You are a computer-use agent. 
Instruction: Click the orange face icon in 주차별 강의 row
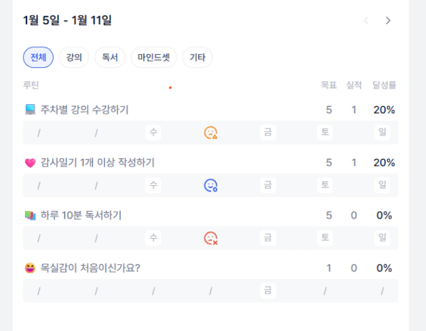(x=211, y=133)
